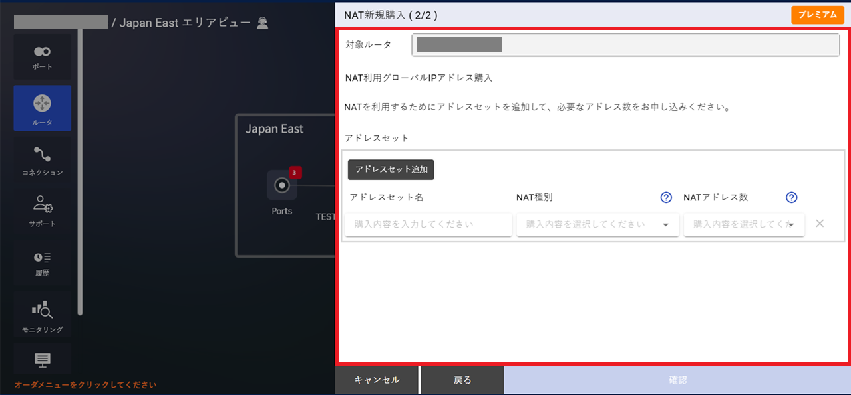Open the ポート sidebar menu
The height and width of the screenshot is (395, 851).
point(43,56)
